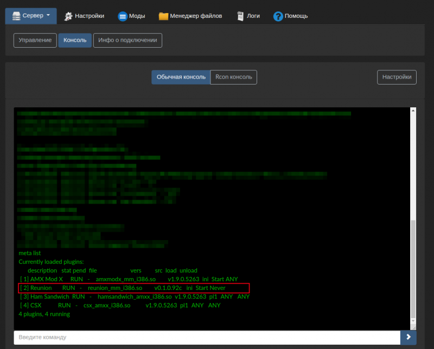Click the Логи document icon

point(240,16)
